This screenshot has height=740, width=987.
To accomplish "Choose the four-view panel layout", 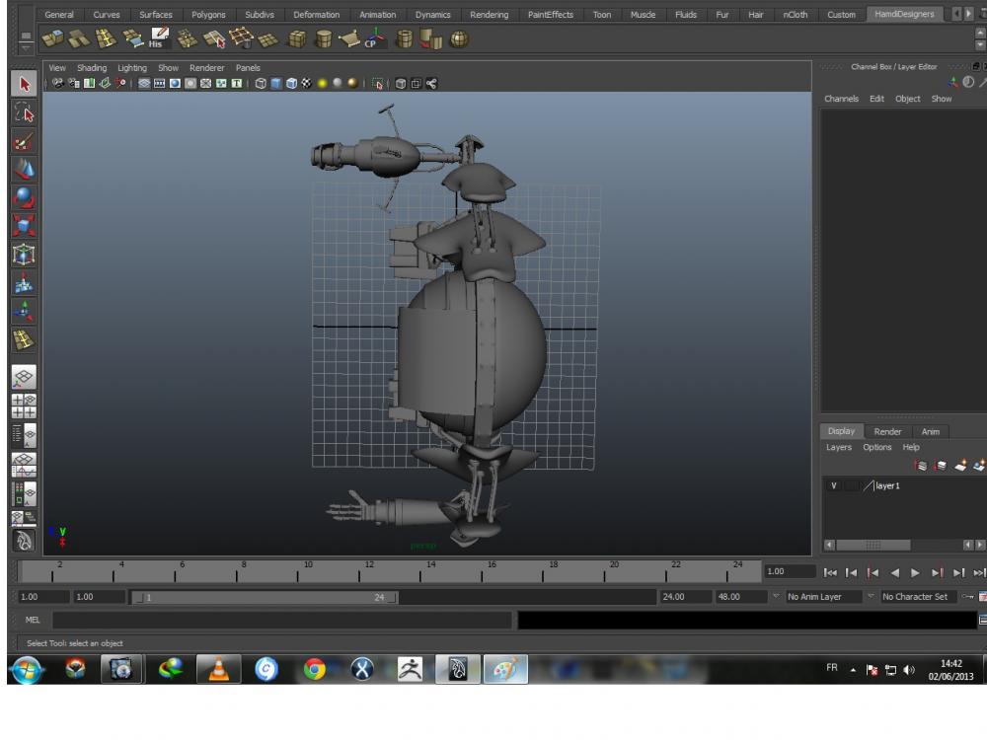I will [x=25, y=406].
